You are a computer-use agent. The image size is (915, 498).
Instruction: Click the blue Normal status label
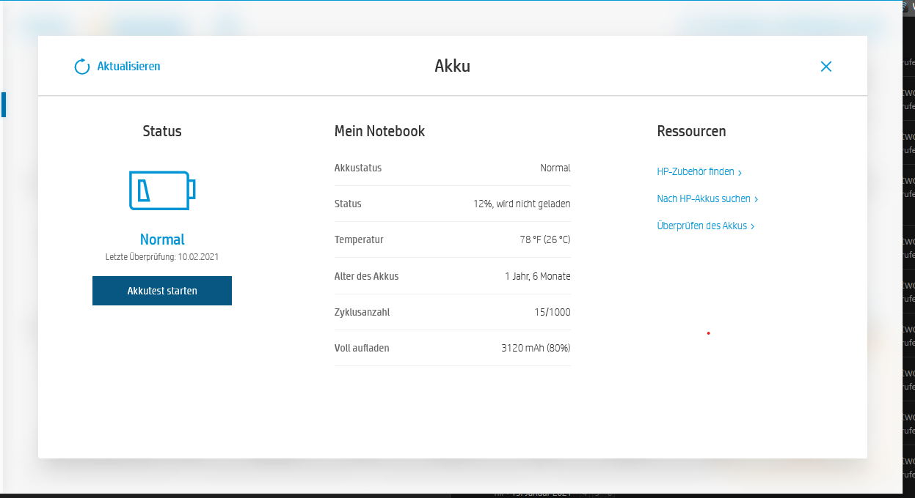[161, 239]
